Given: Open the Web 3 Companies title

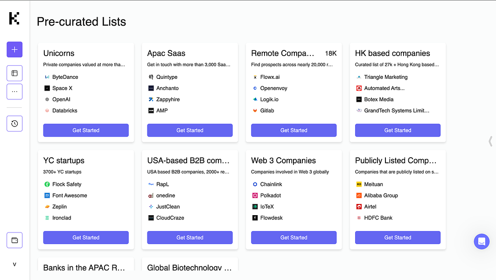Looking at the screenshot, I should (x=283, y=161).
